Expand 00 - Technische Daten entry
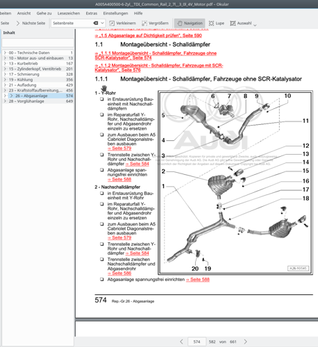Screen dimensions: 318x347 5,53
